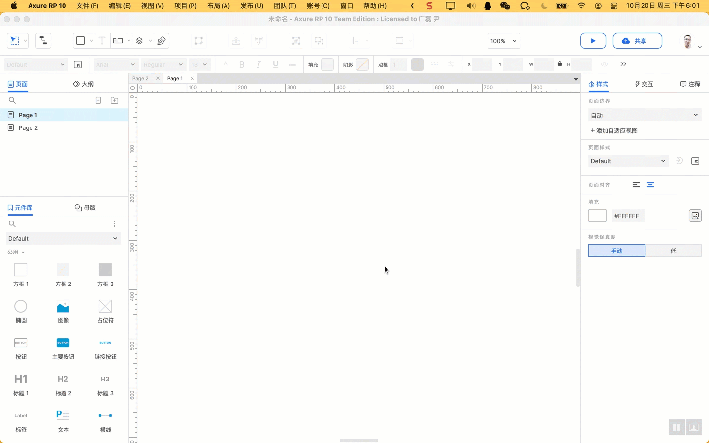Screen dimensions: 709x443
Task: Select the 标题 1 H1 widget
Action: 21,384
